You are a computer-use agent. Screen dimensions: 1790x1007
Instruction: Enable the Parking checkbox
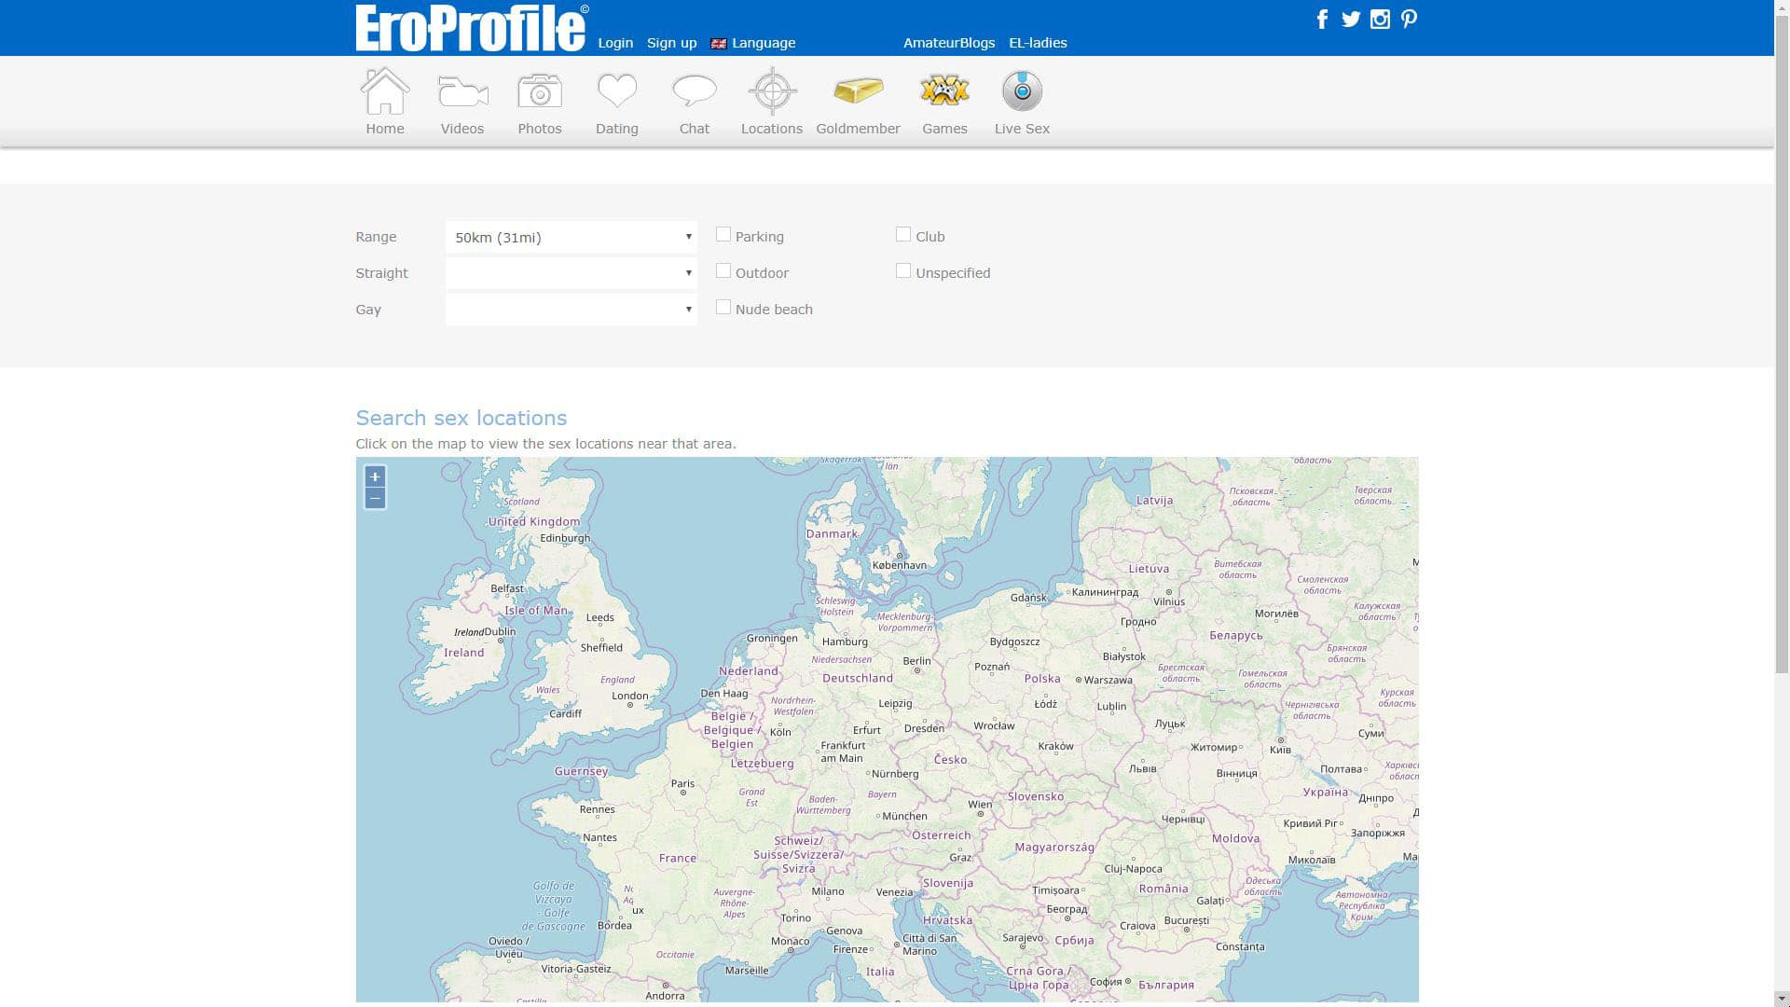(723, 235)
